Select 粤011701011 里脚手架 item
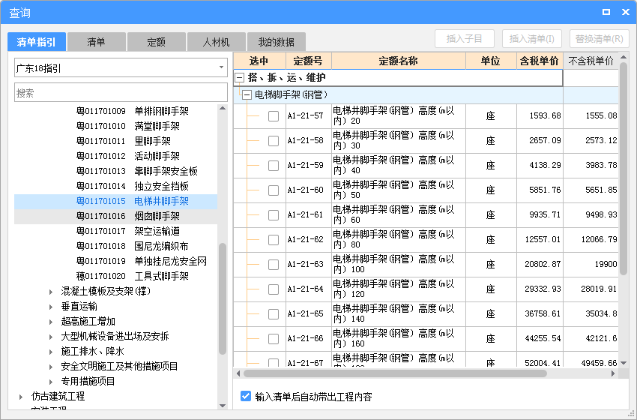The image size is (637, 420). pyautogui.click(x=124, y=141)
